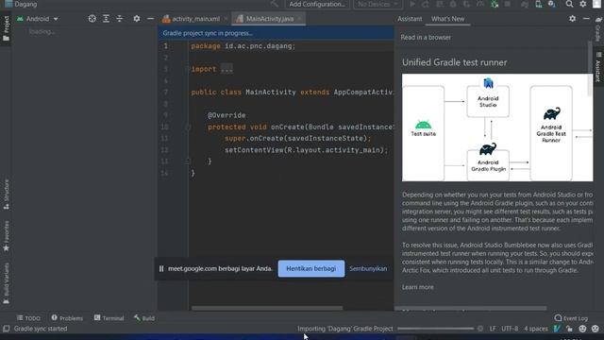Open the Assistant tab
604x340 pixels.
point(410,19)
